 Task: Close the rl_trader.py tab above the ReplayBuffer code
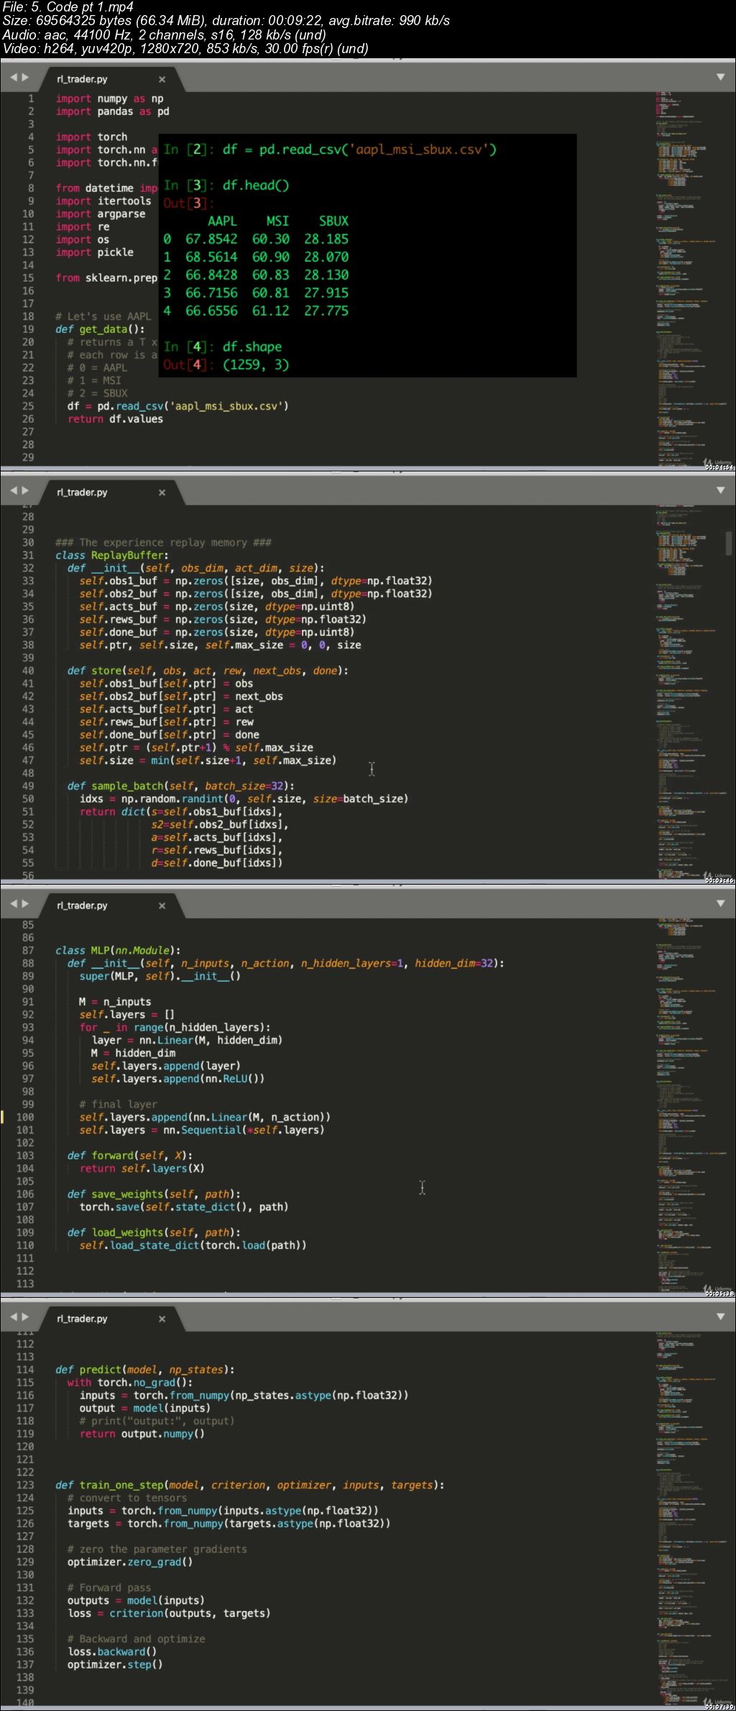point(162,492)
